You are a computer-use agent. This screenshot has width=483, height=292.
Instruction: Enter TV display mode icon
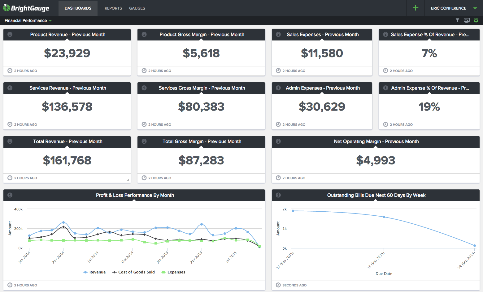[467, 20]
